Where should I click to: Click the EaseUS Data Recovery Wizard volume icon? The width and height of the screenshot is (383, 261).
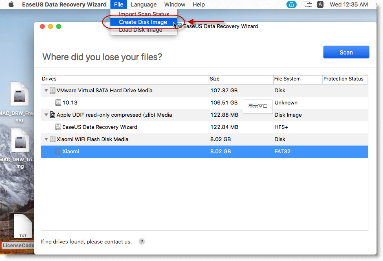(58, 127)
